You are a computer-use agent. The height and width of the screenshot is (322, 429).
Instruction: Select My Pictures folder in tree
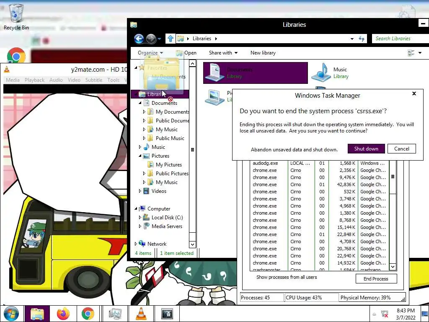click(168, 164)
